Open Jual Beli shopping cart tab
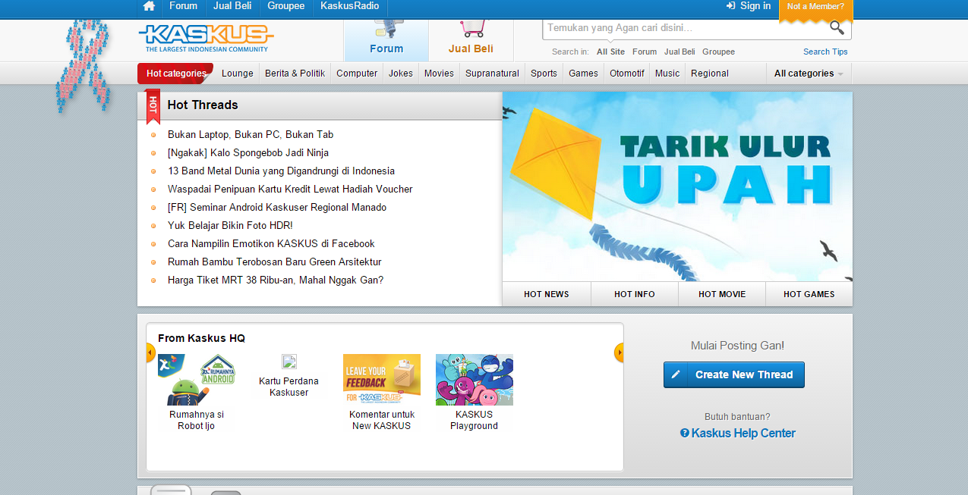The width and height of the screenshot is (968, 495). [471, 30]
